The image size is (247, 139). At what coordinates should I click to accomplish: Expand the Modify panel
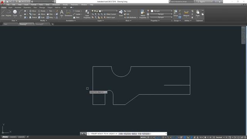44,20
